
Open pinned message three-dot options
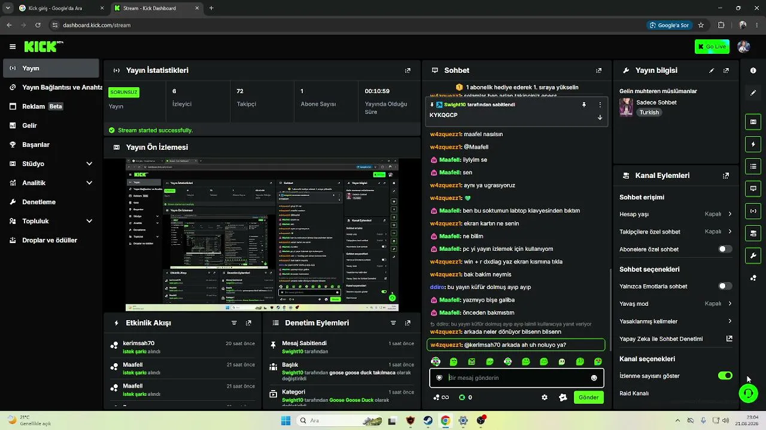pos(600,105)
